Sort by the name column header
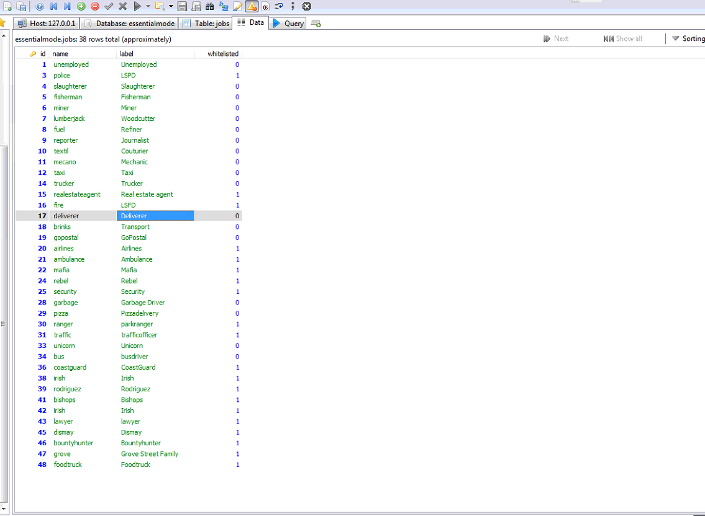Image resolution: width=705 pixels, height=516 pixels. tap(83, 54)
